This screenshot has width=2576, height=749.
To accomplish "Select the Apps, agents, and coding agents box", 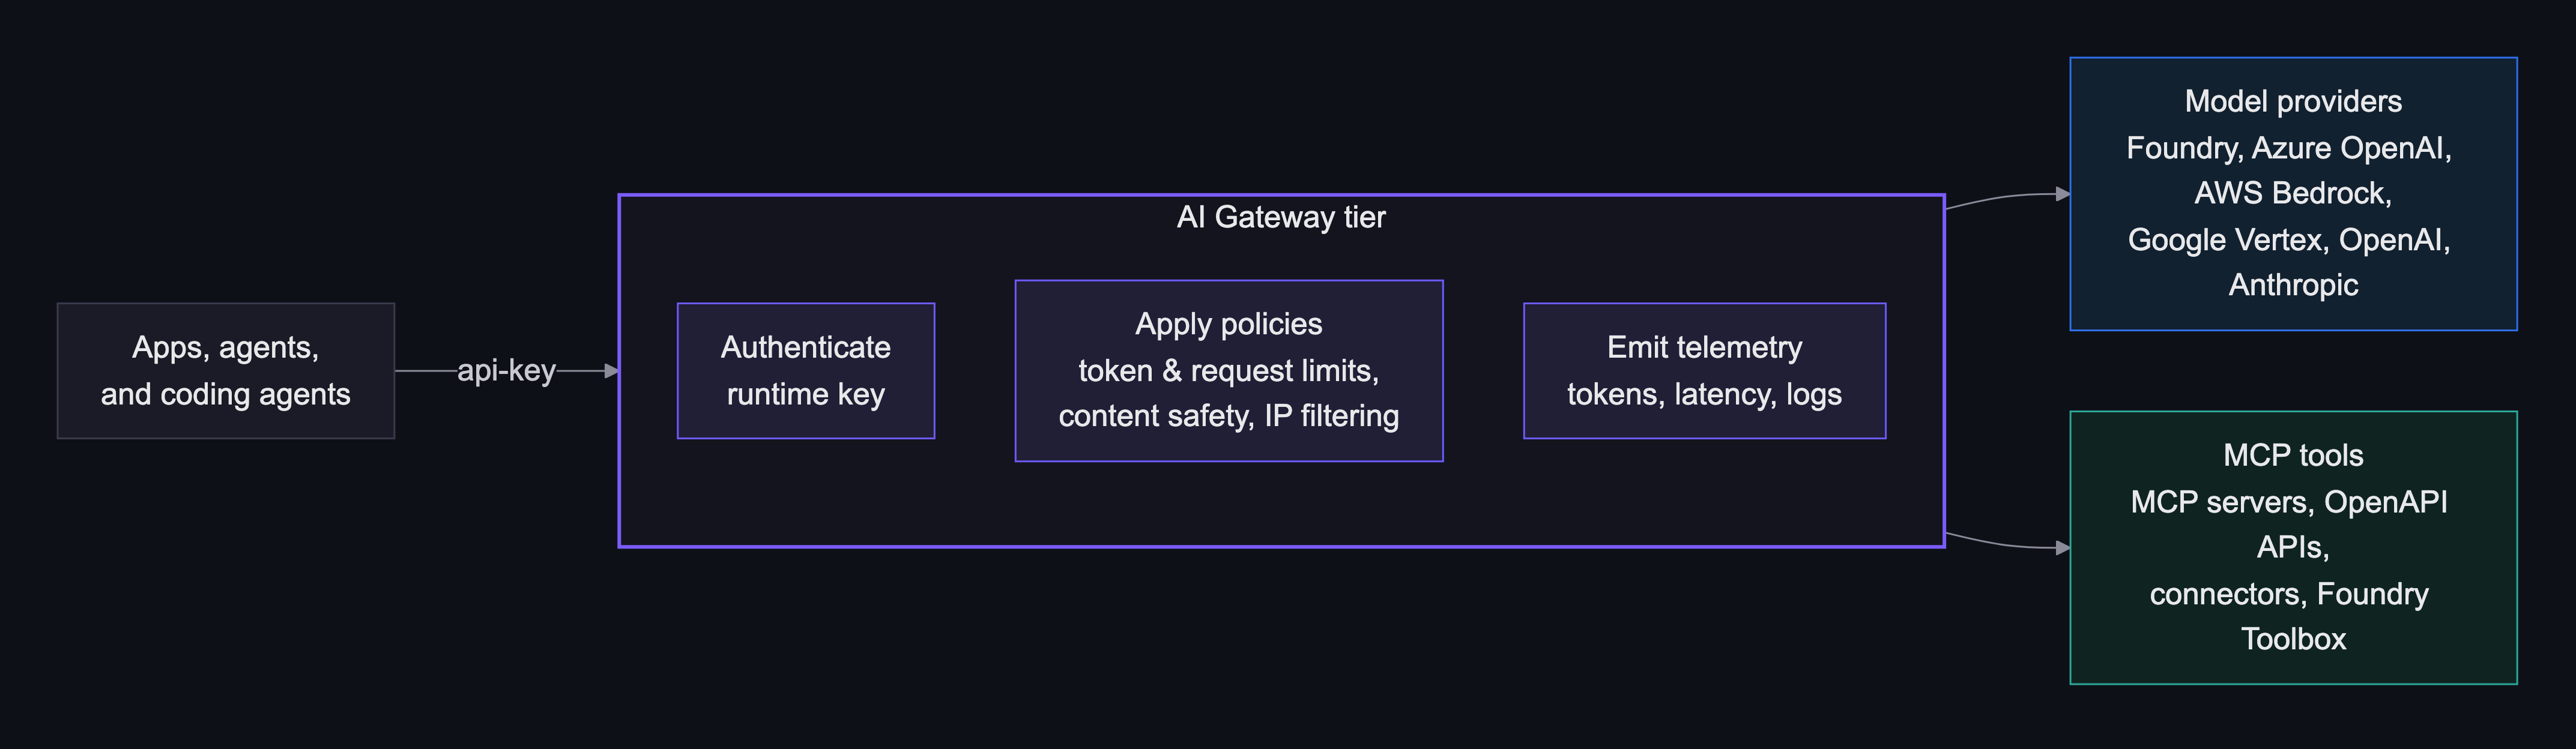I will pos(226,371).
